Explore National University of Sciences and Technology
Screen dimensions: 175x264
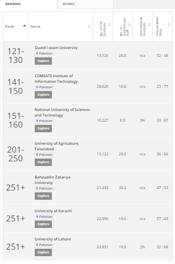(x=43, y=129)
